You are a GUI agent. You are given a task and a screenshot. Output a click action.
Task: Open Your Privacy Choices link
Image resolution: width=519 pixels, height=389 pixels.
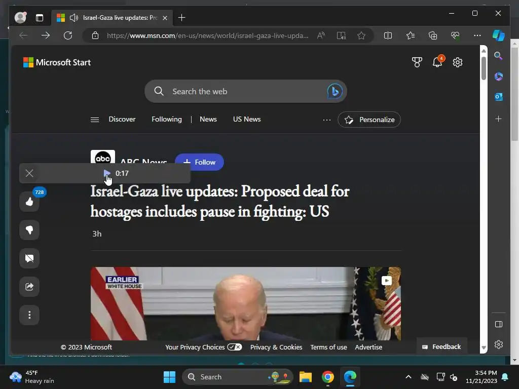pos(204,347)
